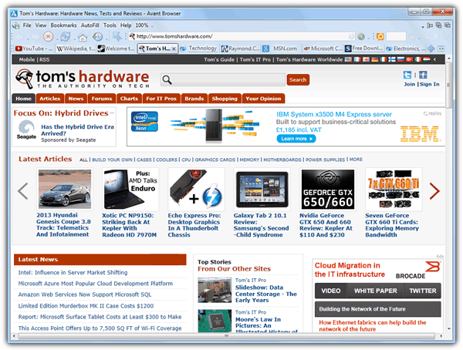Viewport: 463px width, 350px height.
Task: Expand the Back button history dropdown arrow
Action: click(28, 39)
